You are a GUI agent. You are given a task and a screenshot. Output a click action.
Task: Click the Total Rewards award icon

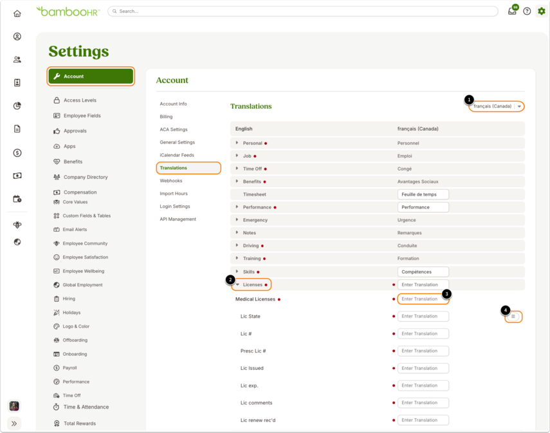57,423
